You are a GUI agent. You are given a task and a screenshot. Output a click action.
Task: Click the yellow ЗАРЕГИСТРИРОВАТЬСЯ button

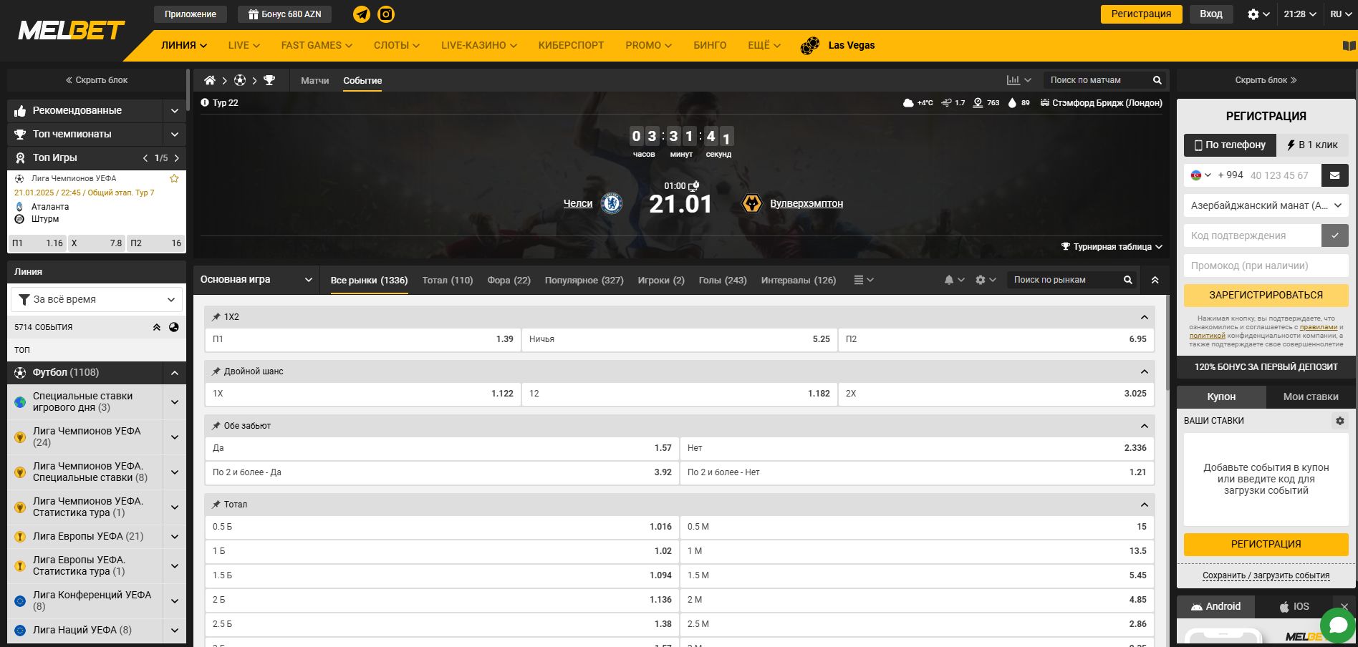(1266, 295)
